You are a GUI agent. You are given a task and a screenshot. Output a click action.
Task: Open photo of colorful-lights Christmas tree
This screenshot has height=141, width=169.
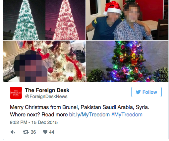(127, 61)
